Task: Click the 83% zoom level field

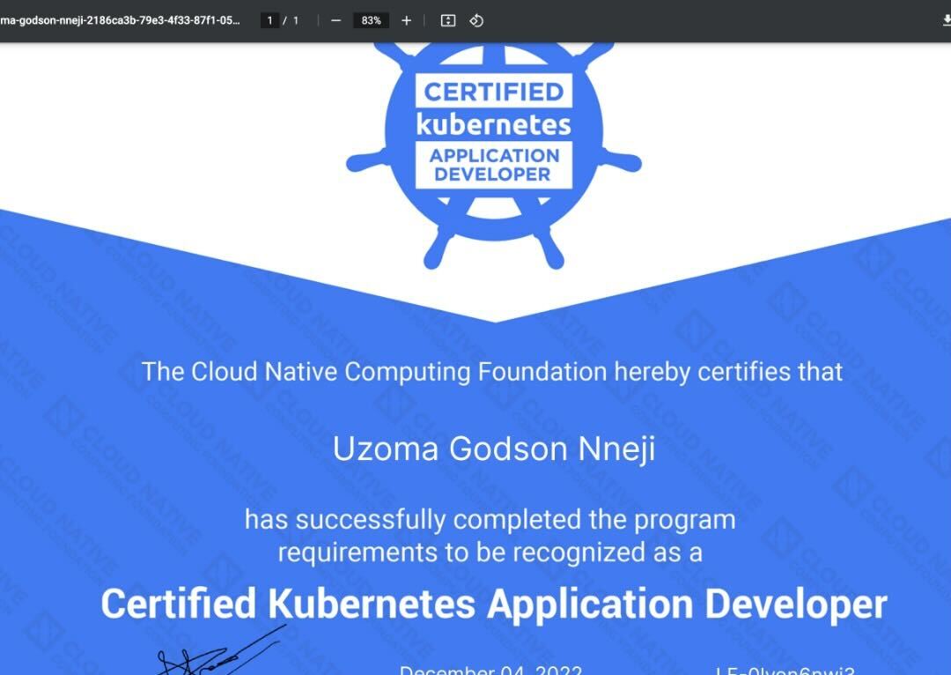Action: coord(372,20)
